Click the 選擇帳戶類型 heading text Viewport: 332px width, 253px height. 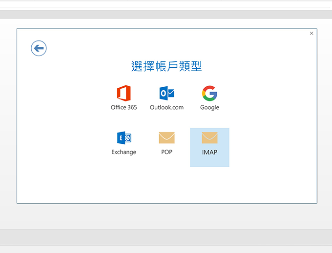pyautogui.click(x=166, y=66)
